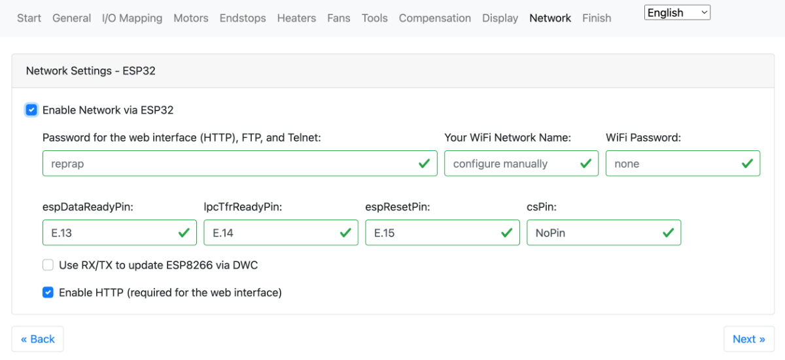Uncheck the Enable HTTP checkbox
Viewport: 785px width, 360px height.
point(48,293)
